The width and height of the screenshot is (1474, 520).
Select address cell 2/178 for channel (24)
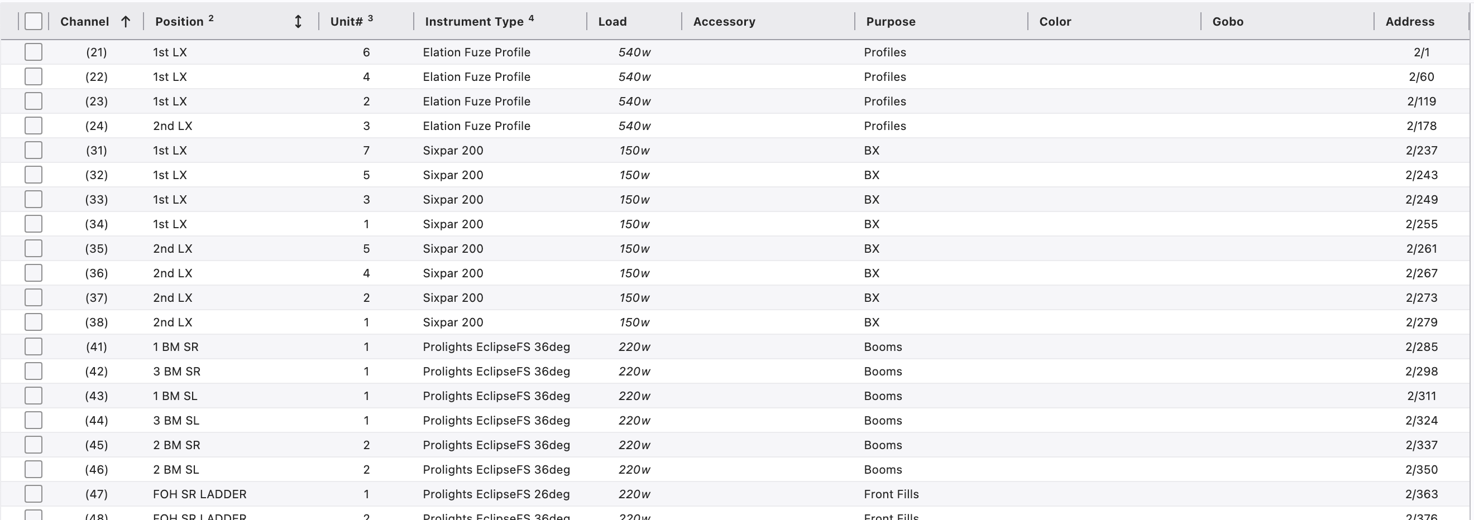pos(1422,126)
